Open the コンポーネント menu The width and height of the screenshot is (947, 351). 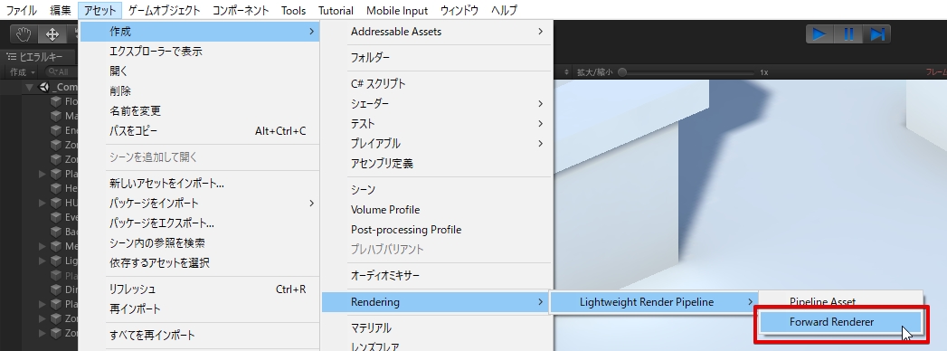coord(241,10)
